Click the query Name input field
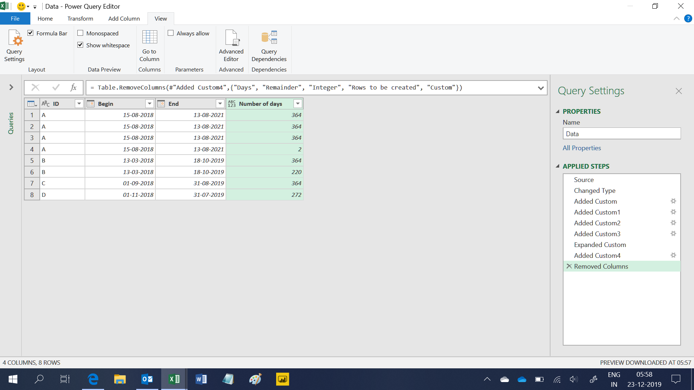 coord(622,134)
